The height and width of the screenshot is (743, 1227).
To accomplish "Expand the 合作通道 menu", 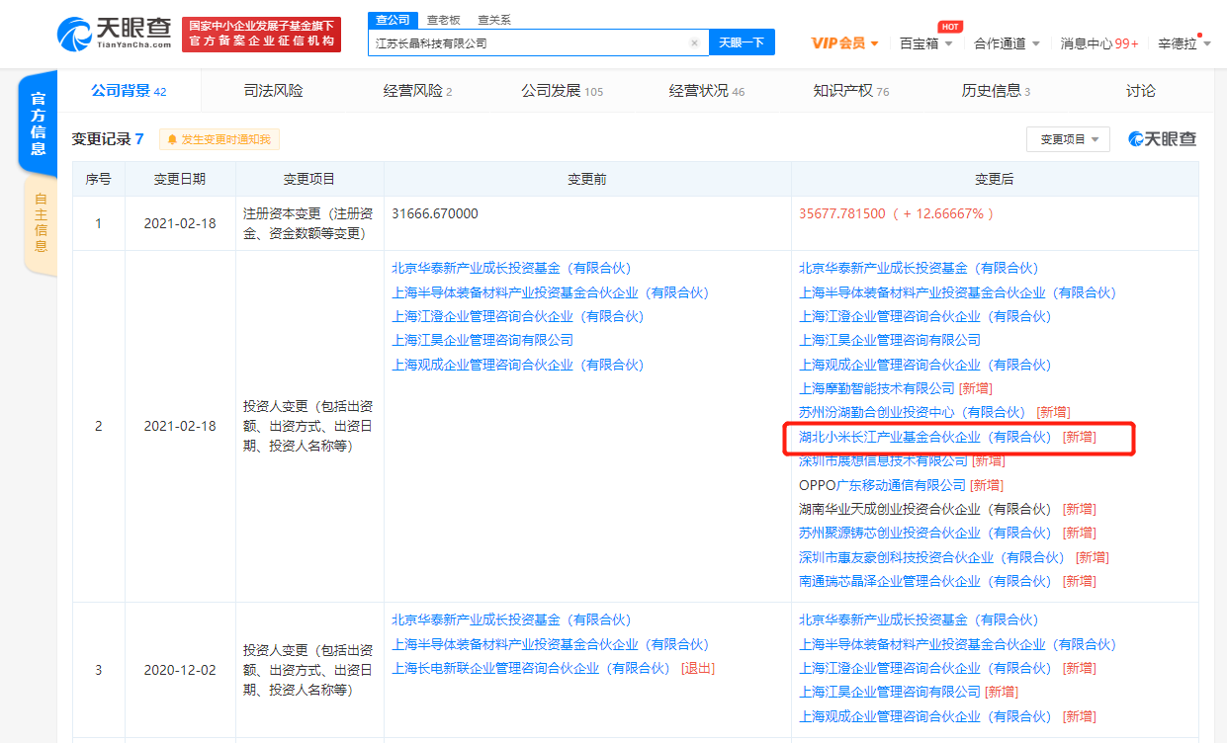I will pos(1007,42).
